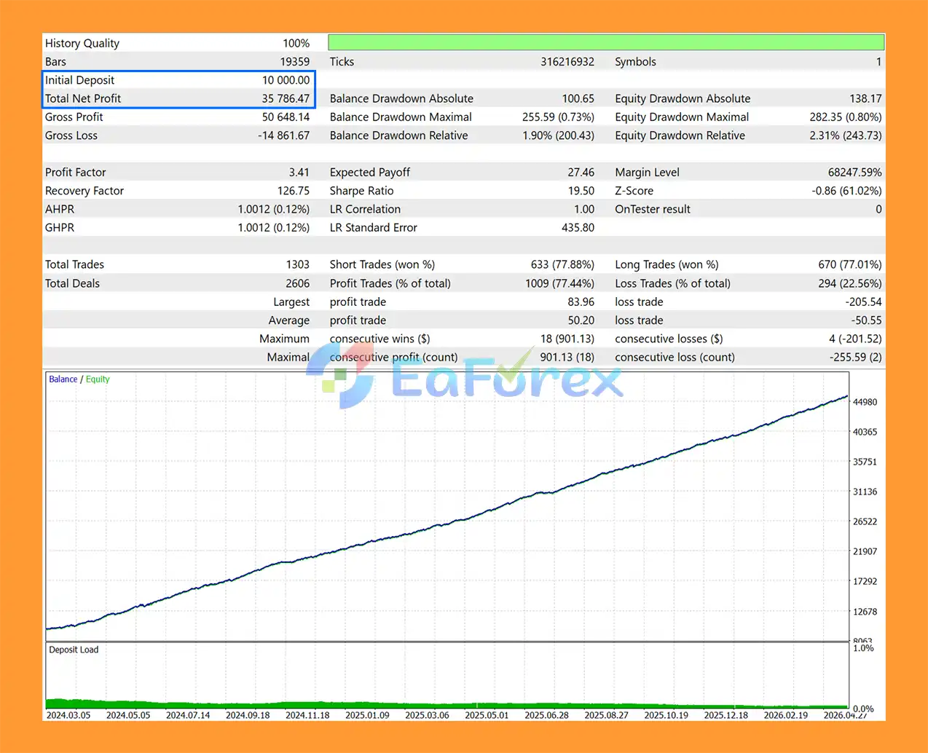928x753 pixels.
Task: Click the Deposit Load chart label
Action: click(74, 650)
